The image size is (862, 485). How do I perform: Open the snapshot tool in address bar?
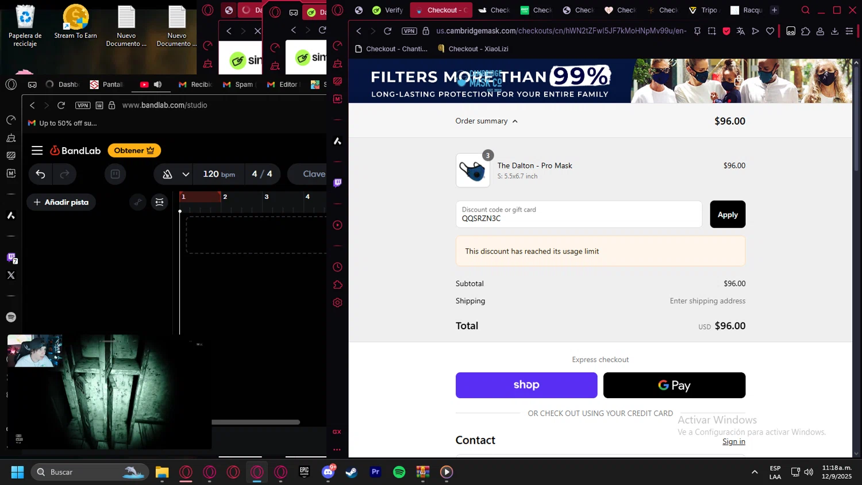(712, 31)
